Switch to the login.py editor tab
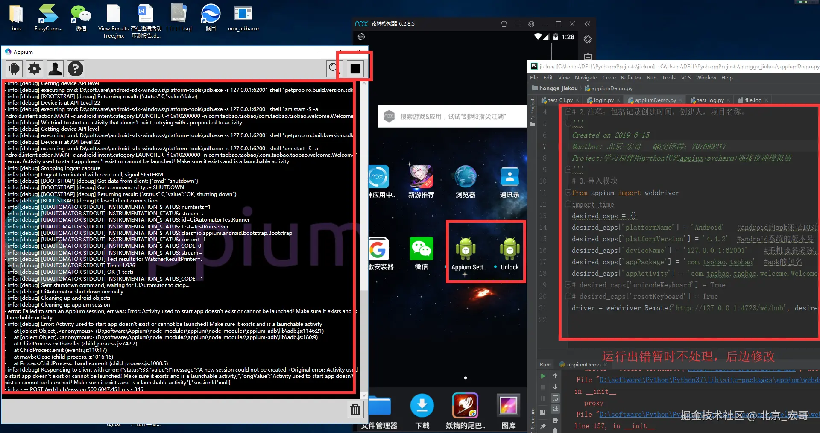This screenshot has width=820, height=433. (603, 100)
